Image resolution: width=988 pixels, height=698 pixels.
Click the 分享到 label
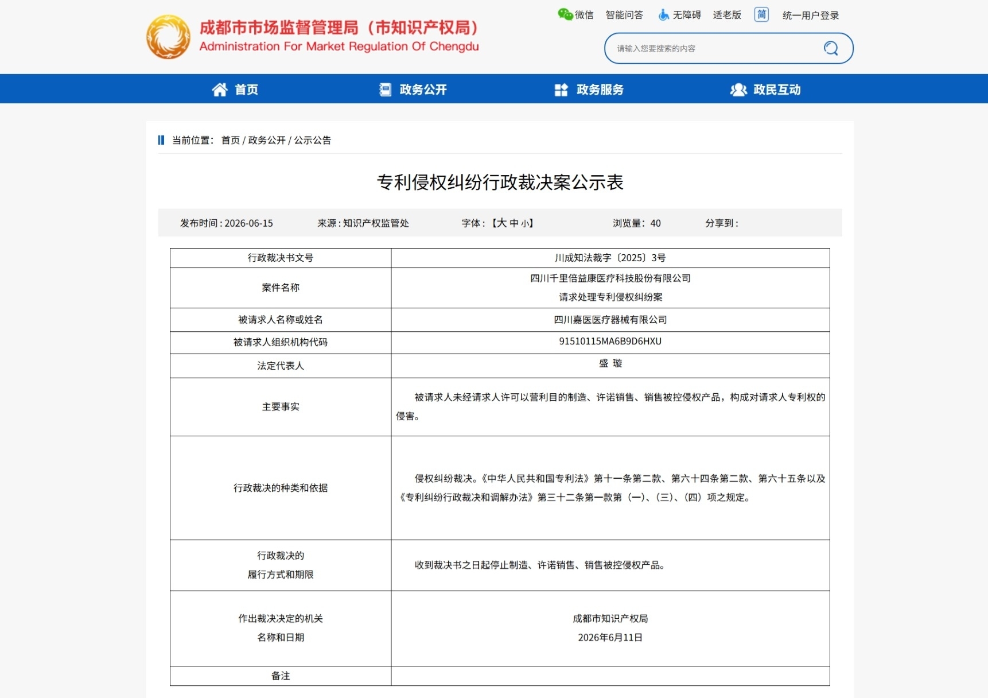(x=722, y=223)
